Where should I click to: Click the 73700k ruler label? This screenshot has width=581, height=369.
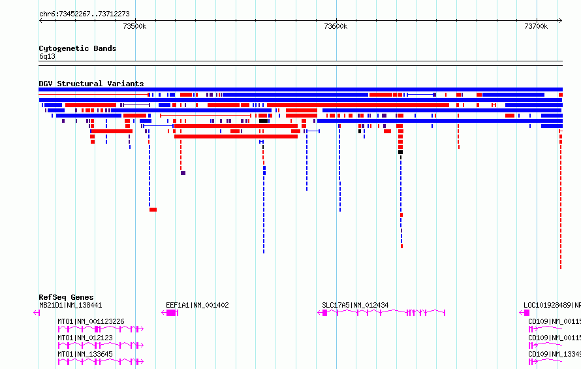536,26
